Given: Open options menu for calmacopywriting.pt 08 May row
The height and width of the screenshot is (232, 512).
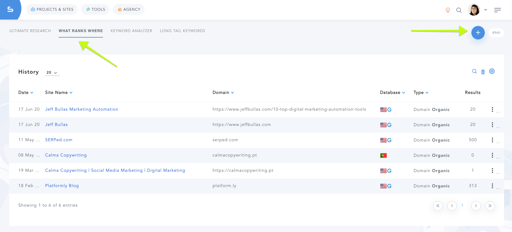Looking at the screenshot, I should point(492,155).
